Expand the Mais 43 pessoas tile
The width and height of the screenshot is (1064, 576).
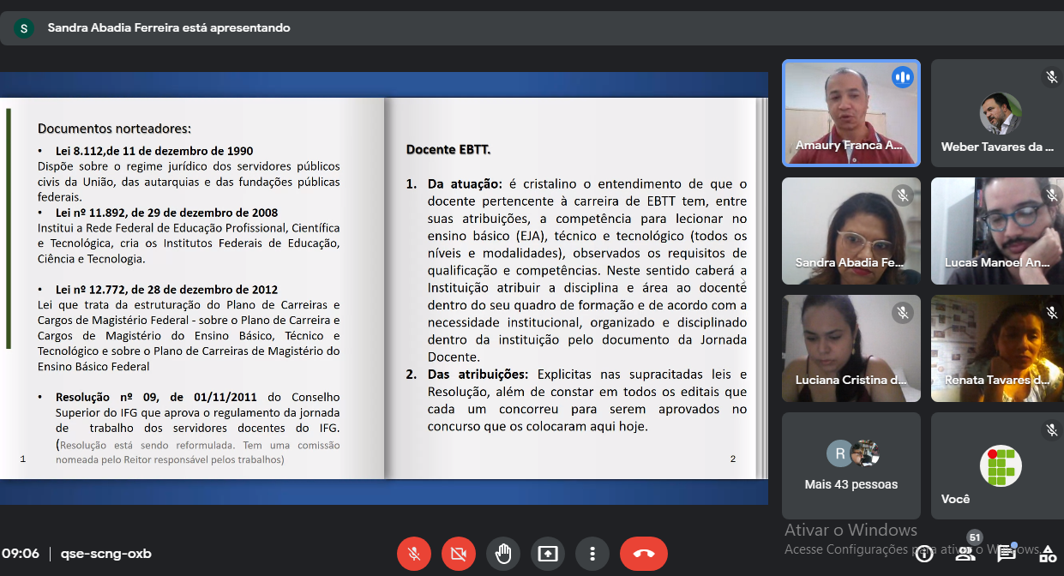(x=851, y=465)
